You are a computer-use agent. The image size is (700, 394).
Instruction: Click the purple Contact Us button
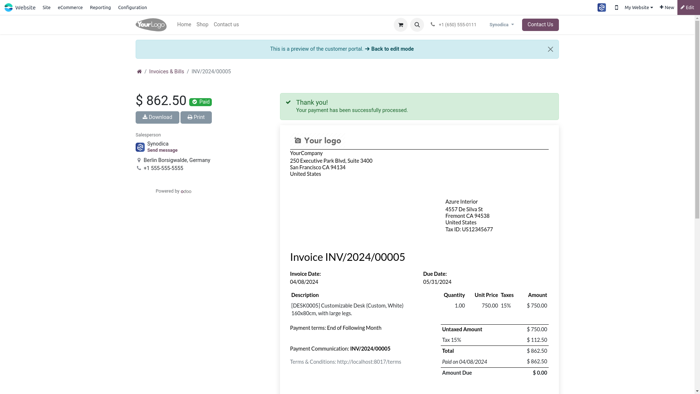(540, 25)
